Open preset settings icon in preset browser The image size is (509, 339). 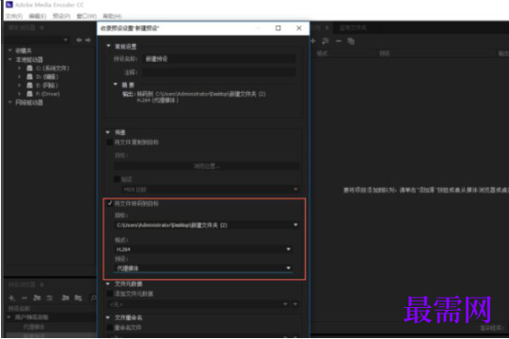click(x=49, y=298)
